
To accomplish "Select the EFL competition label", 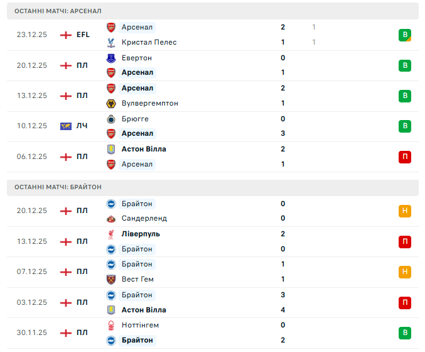I will tap(83, 35).
